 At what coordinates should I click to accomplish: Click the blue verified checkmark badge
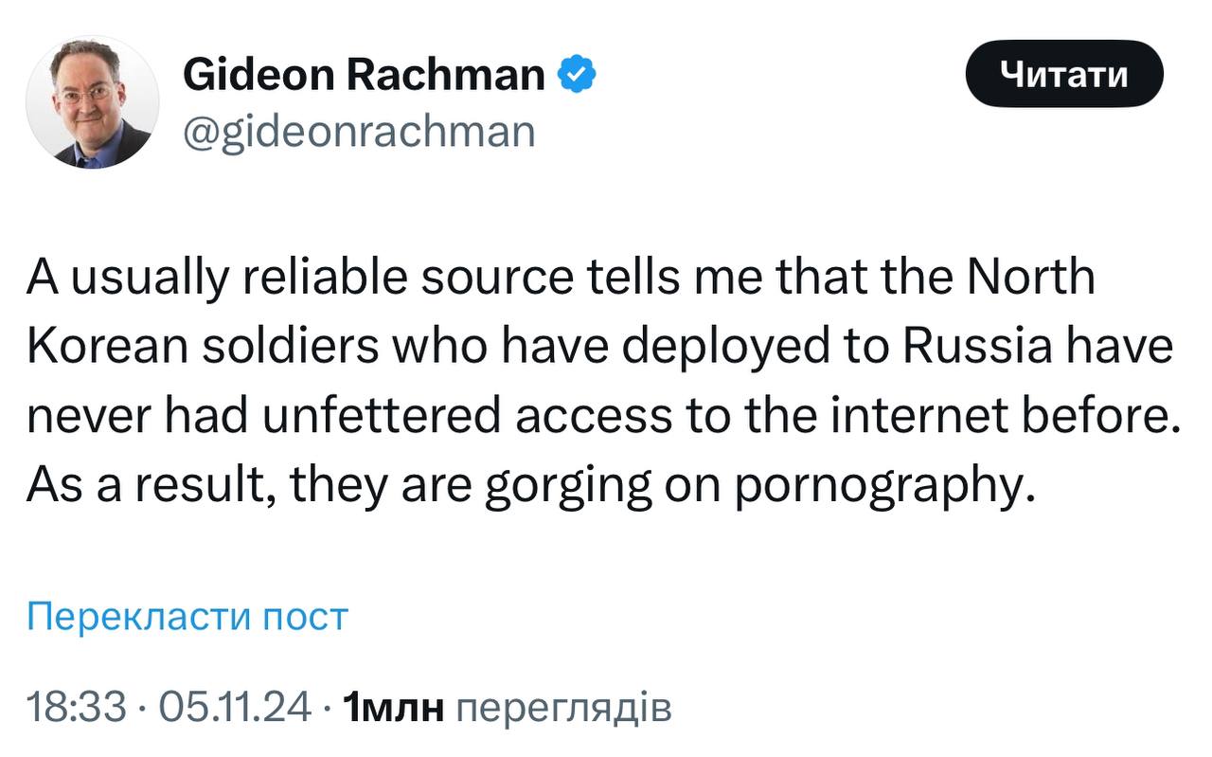click(577, 75)
